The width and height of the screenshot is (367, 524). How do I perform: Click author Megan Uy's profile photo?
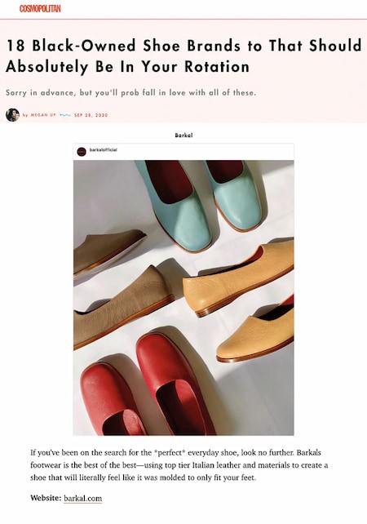pyautogui.click(x=13, y=115)
